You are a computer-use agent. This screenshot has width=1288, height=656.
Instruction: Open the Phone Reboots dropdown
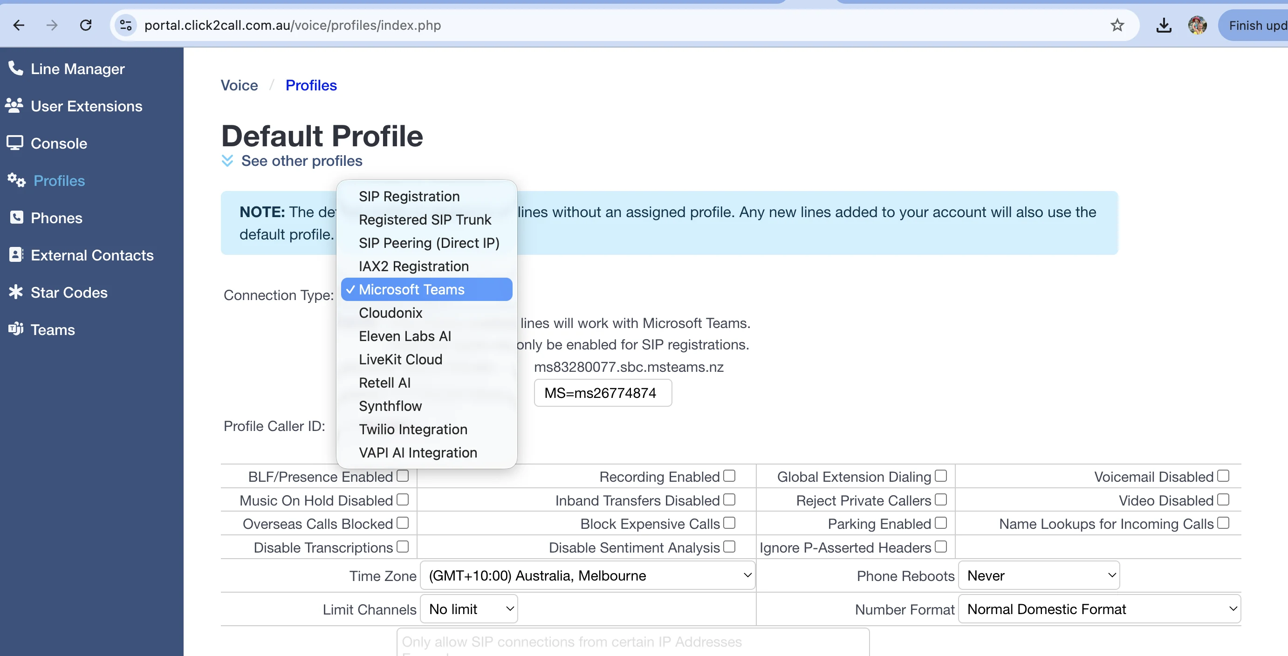click(x=1039, y=575)
